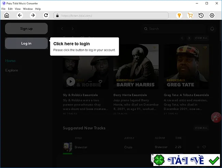Open the File menu
Screen dimensions: 222x168
(x=3, y=9)
